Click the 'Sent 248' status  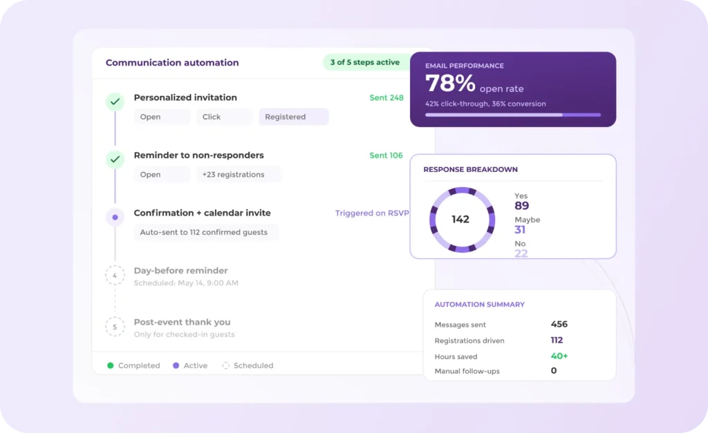click(386, 98)
